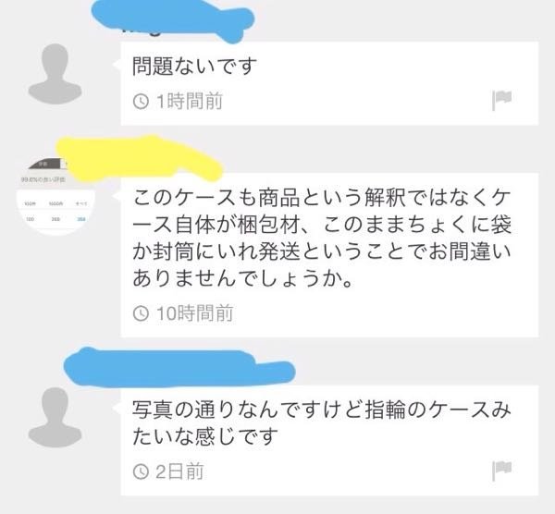Select the line か封筒にいれ発送ということで
555x514 pixels.
[x=322, y=251]
